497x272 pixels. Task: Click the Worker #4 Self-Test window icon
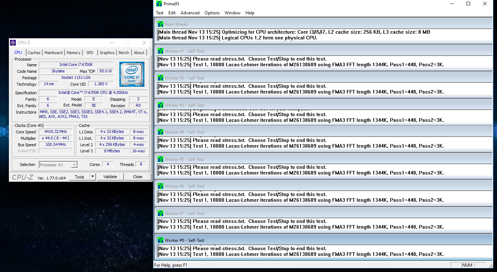pos(161,132)
